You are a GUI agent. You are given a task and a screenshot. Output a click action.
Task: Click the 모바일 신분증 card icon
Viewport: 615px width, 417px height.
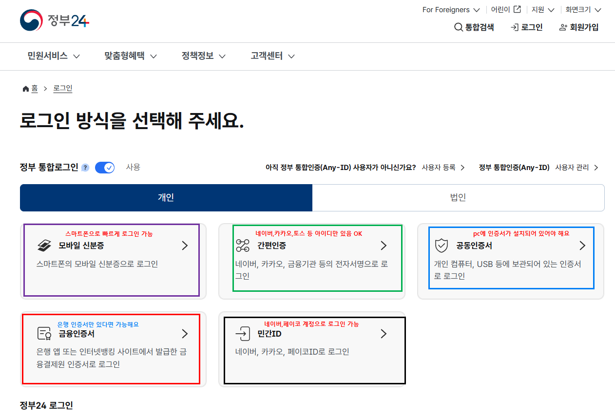[44, 246]
